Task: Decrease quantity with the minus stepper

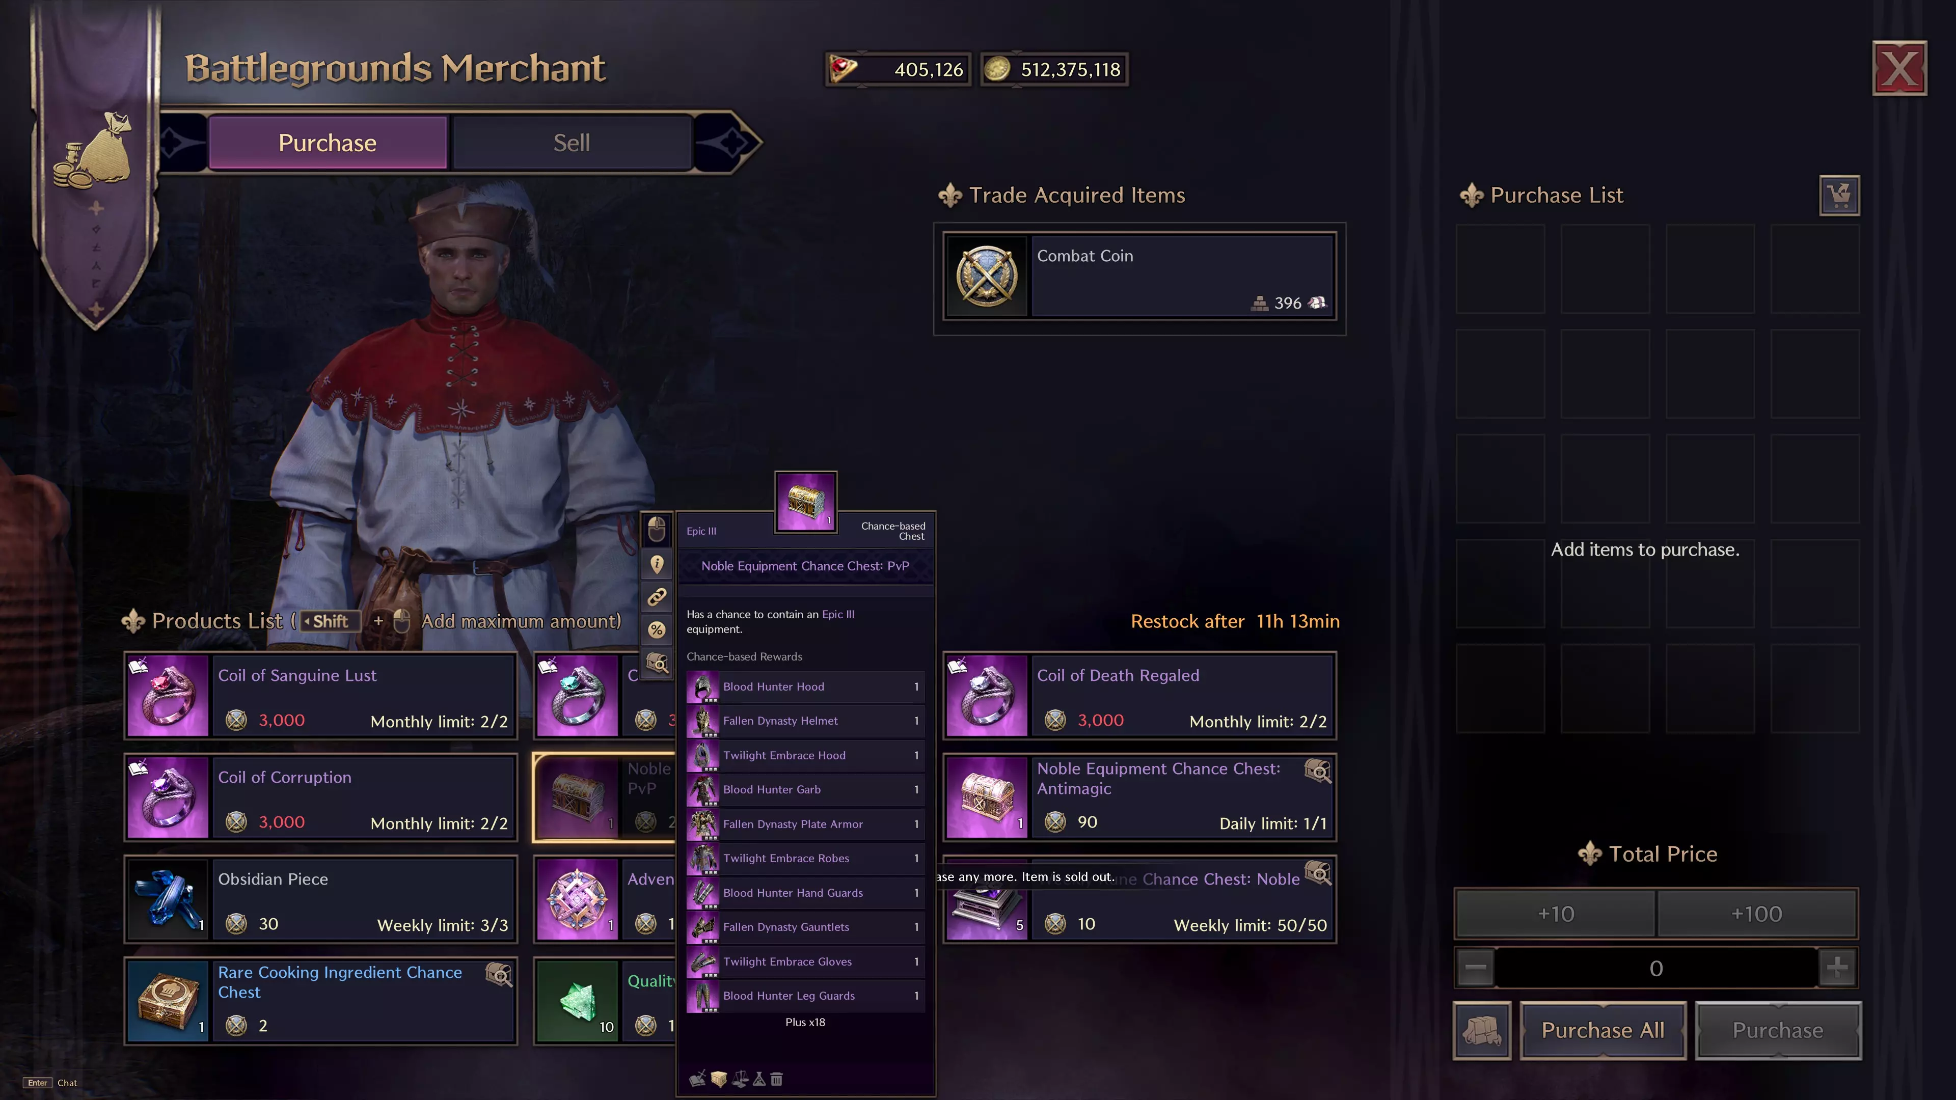Action: coord(1475,968)
